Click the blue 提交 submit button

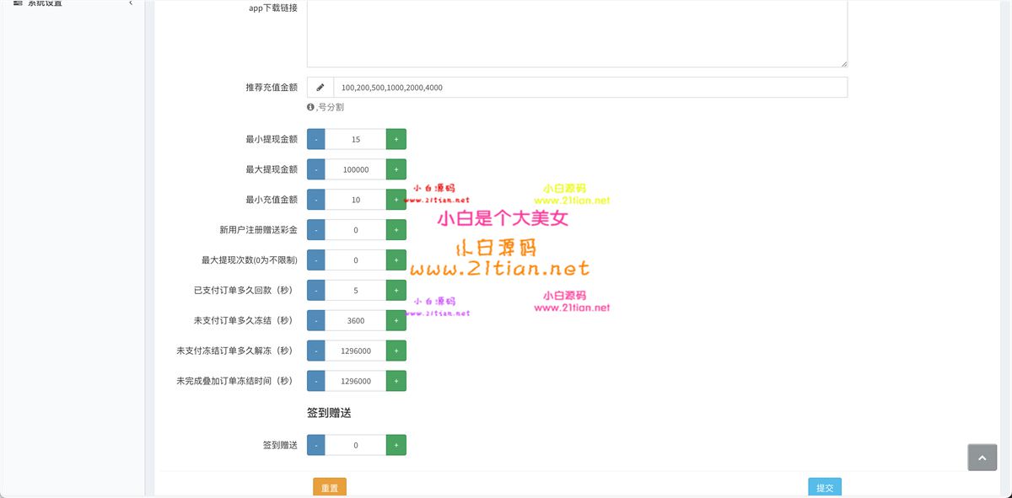825,488
